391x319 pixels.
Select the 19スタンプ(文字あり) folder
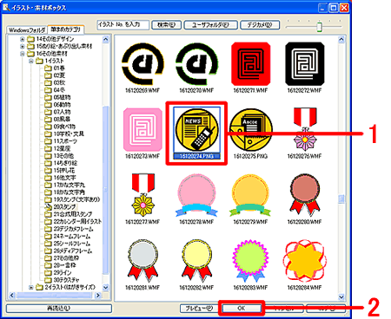(72, 199)
